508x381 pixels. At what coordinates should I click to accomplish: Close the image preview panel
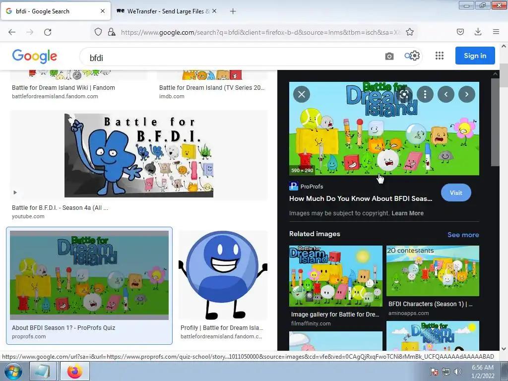[301, 94]
